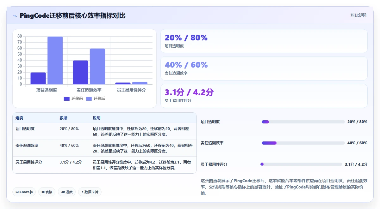This screenshot has width=380, height=209.
Task: Click the 责任追溯效率 x-axis label in the chart
Action: (89, 90)
